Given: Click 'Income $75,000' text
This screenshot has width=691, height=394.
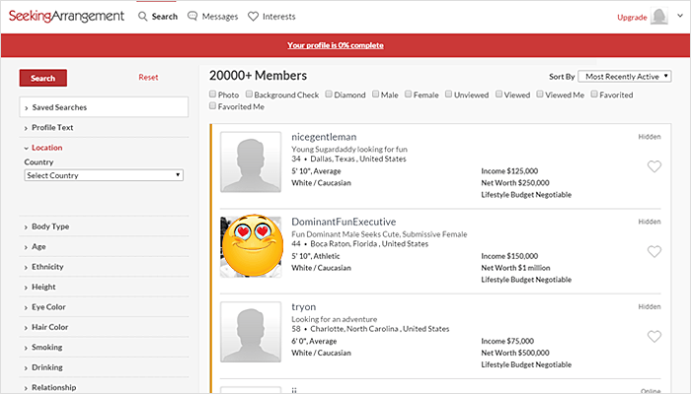Looking at the screenshot, I should tap(507, 341).
